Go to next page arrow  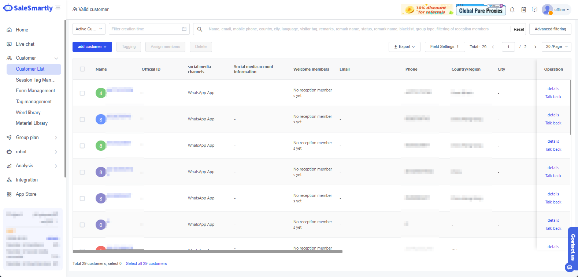pos(535,47)
